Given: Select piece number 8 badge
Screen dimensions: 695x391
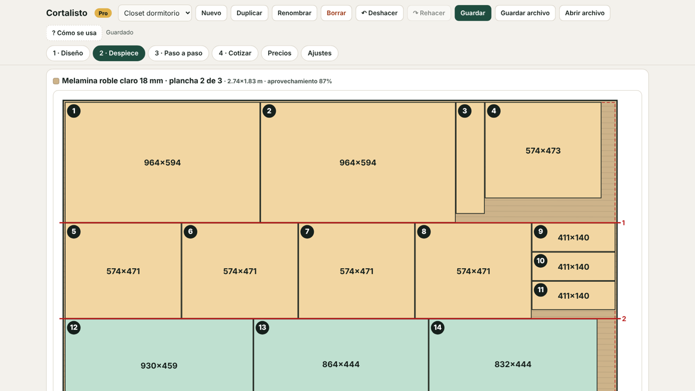Looking at the screenshot, I should point(424,231).
